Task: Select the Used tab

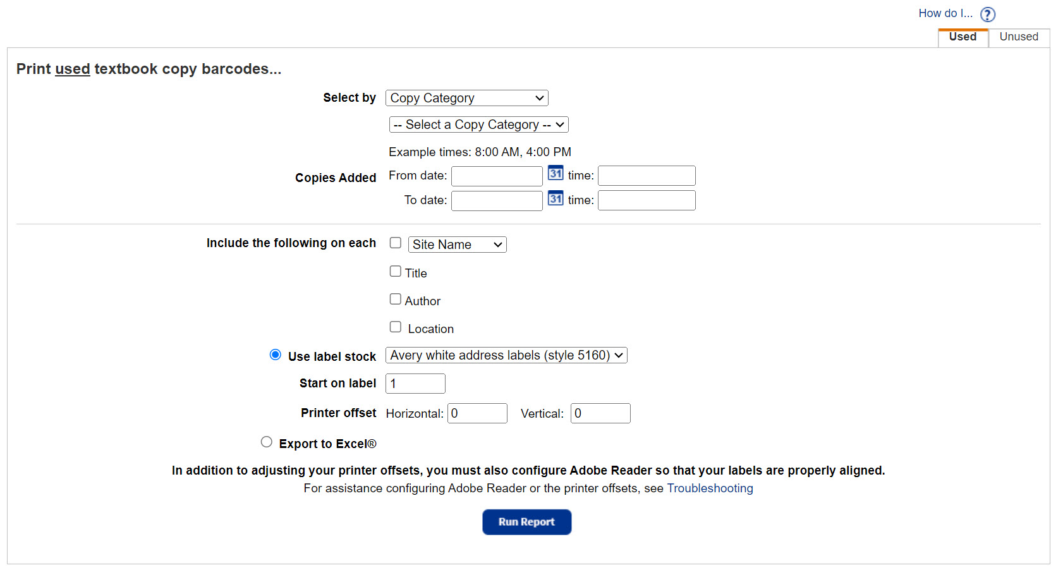Action: [x=962, y=37]
